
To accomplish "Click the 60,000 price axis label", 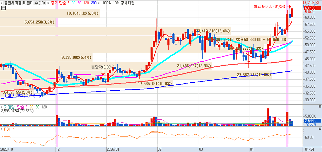I will click(x=310, y=17).
